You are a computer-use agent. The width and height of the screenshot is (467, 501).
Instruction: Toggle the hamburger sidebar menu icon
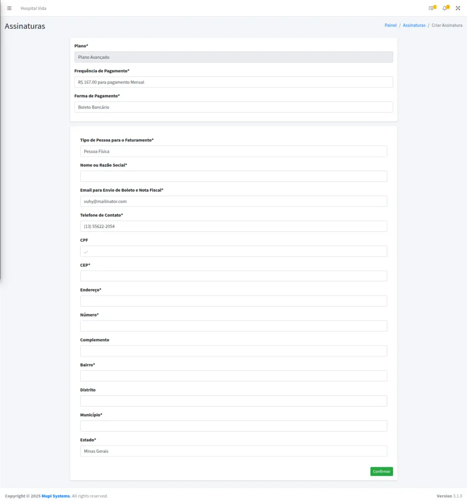click(x=9, y=8)
